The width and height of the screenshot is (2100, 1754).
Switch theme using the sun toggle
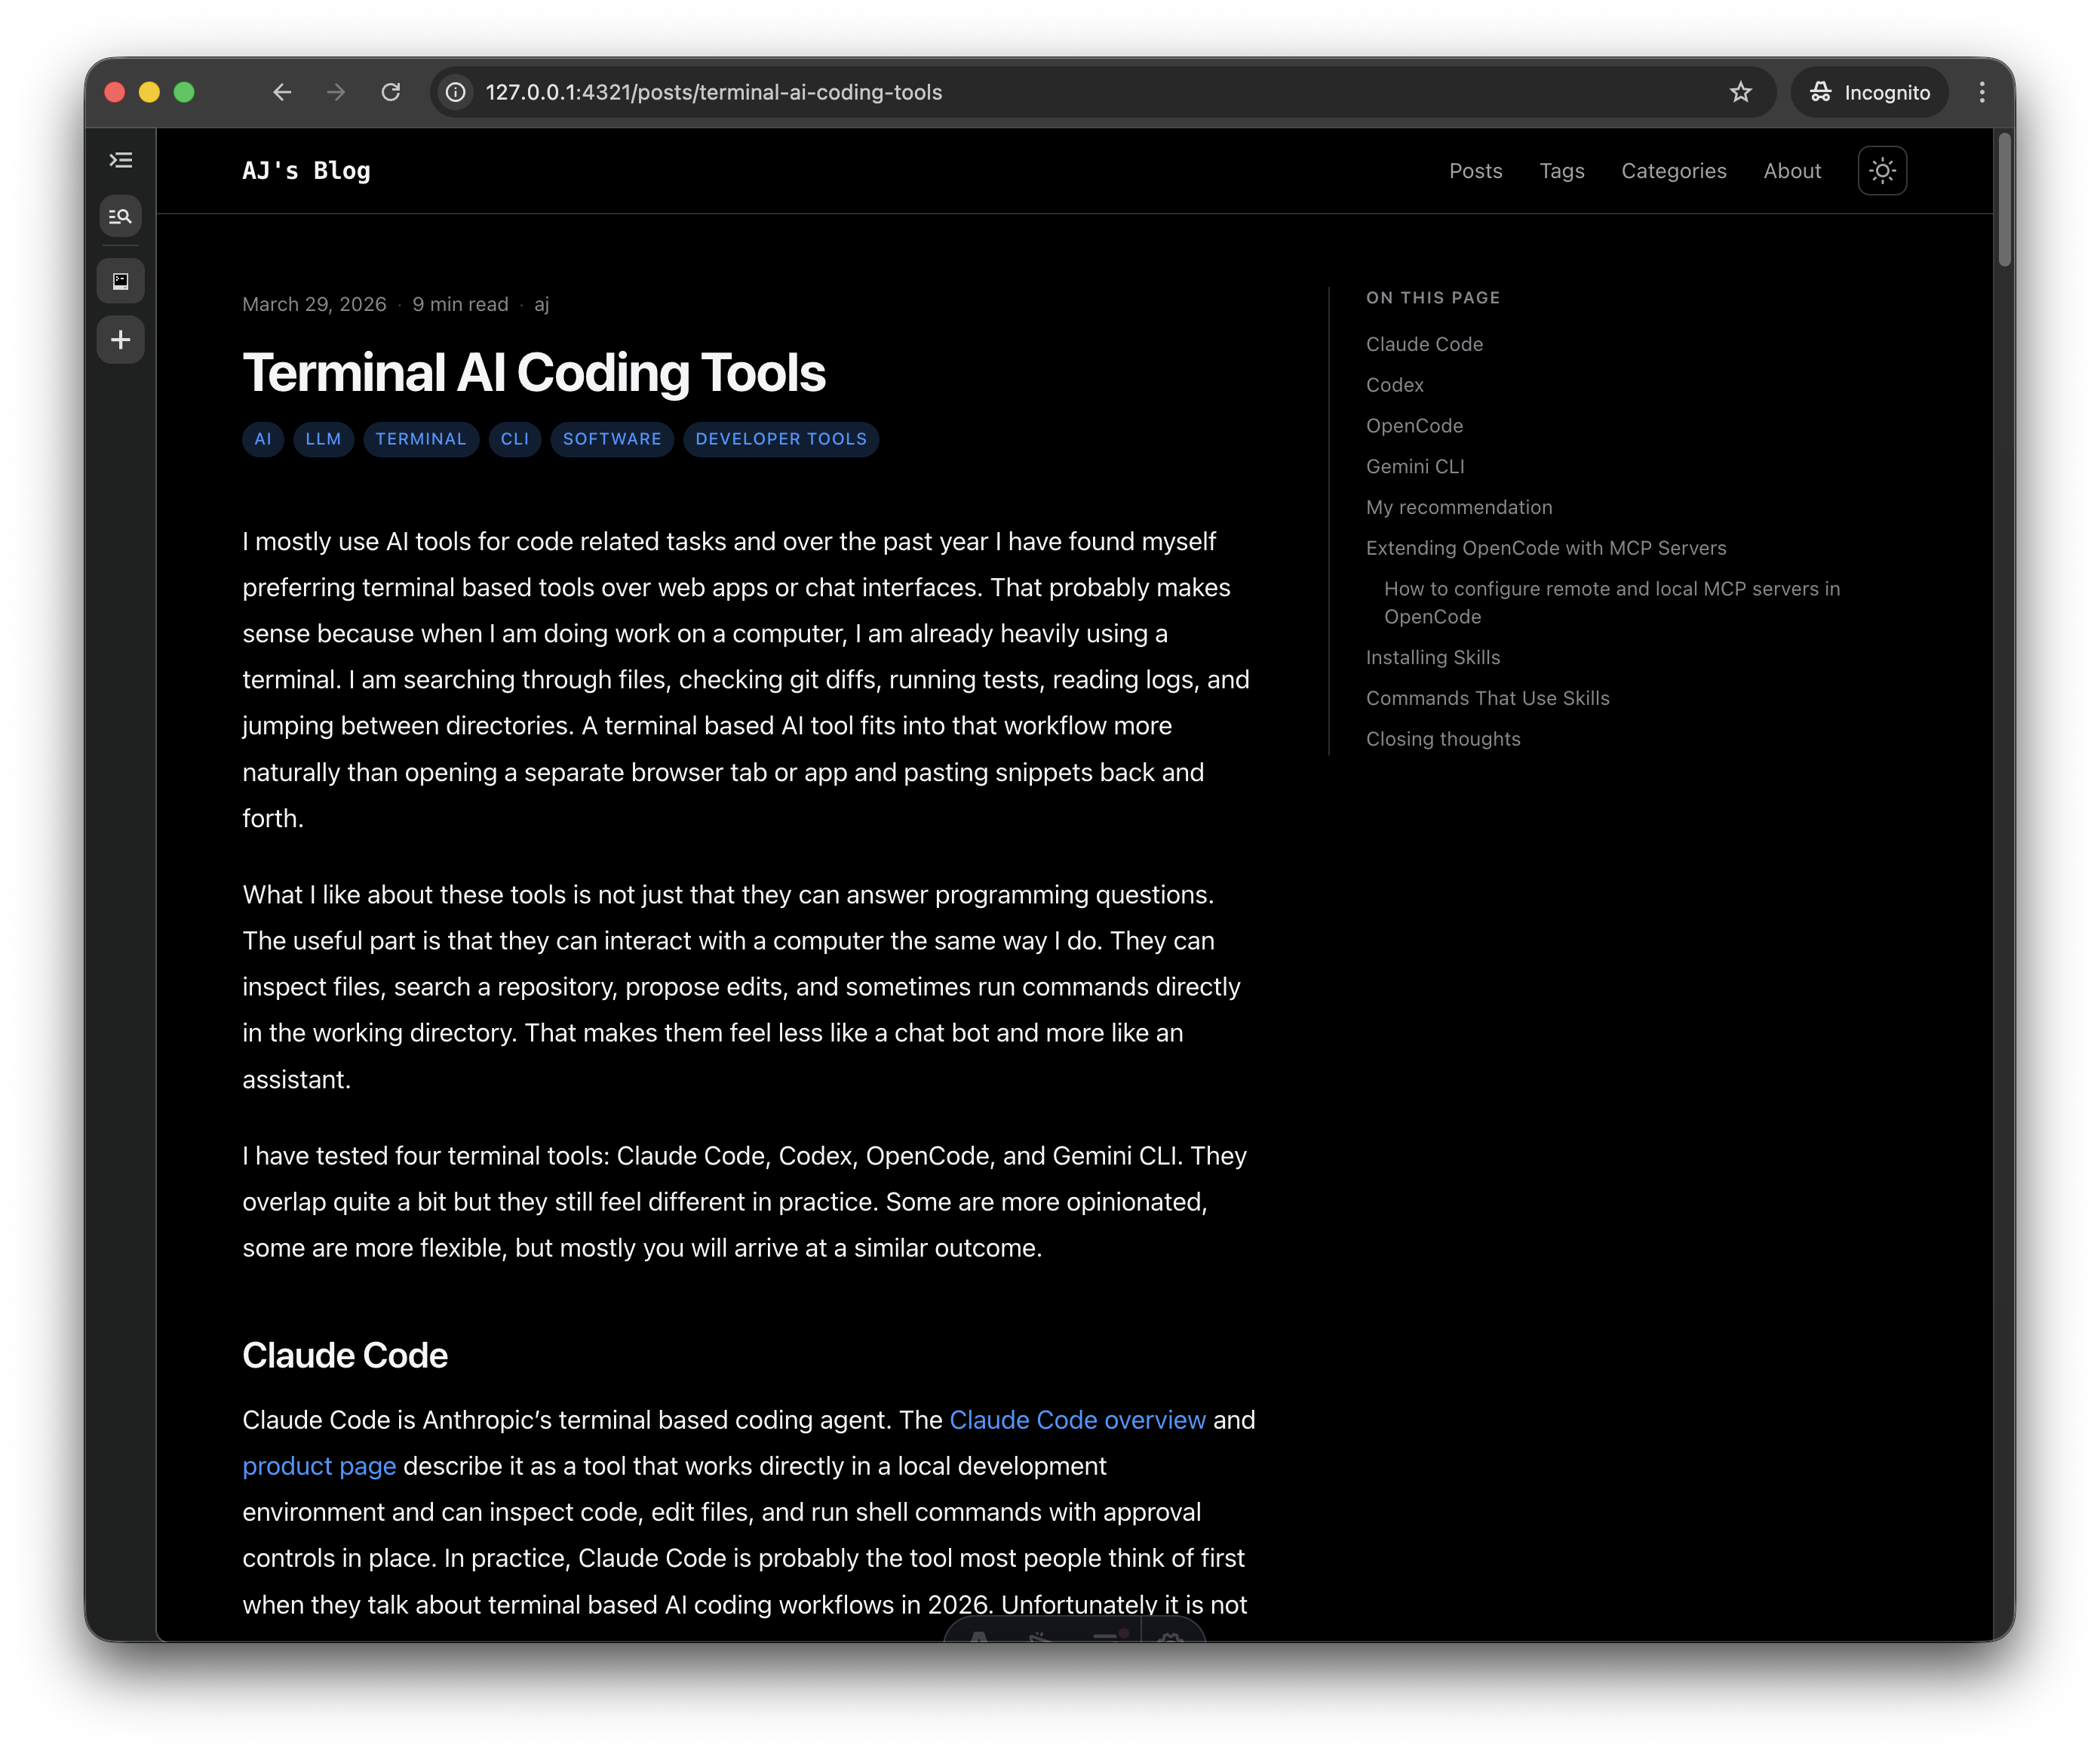tap(1882, 170)
